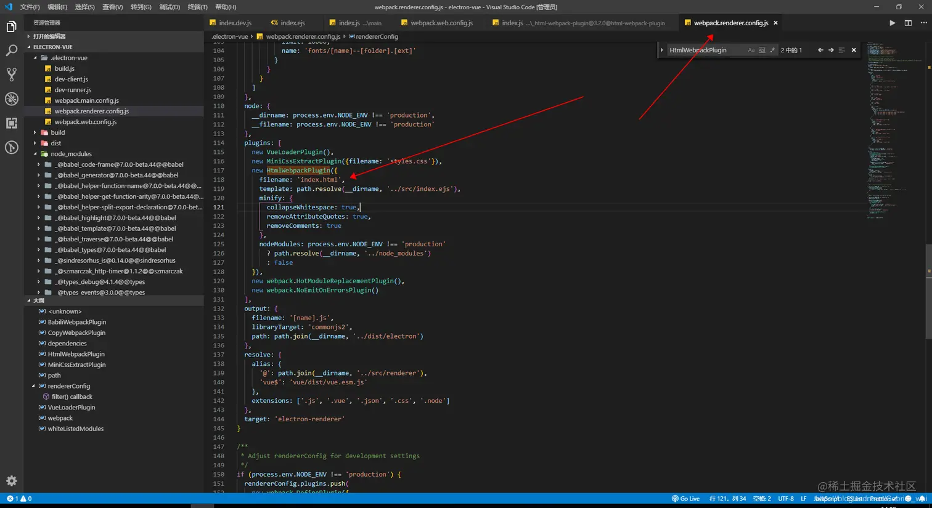932x508 pixels.
Task: Open the 终端(T) menu
Action: coord(197,7)
